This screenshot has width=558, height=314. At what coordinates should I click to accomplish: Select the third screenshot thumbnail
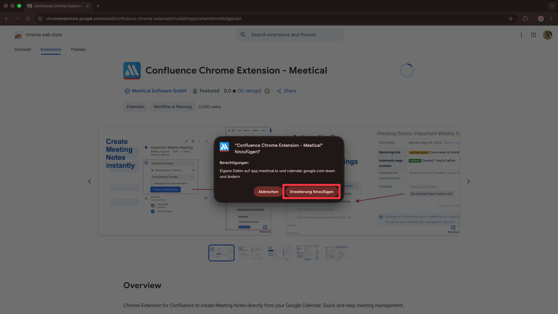(x=279, y=253)
